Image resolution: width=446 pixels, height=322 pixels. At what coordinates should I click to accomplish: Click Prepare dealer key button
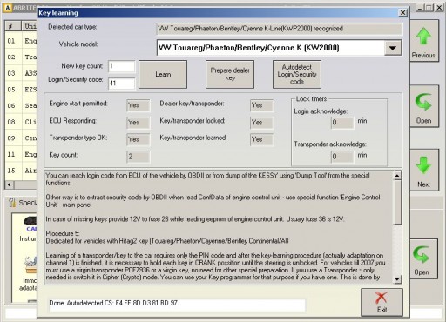click(x=230, y=74)
